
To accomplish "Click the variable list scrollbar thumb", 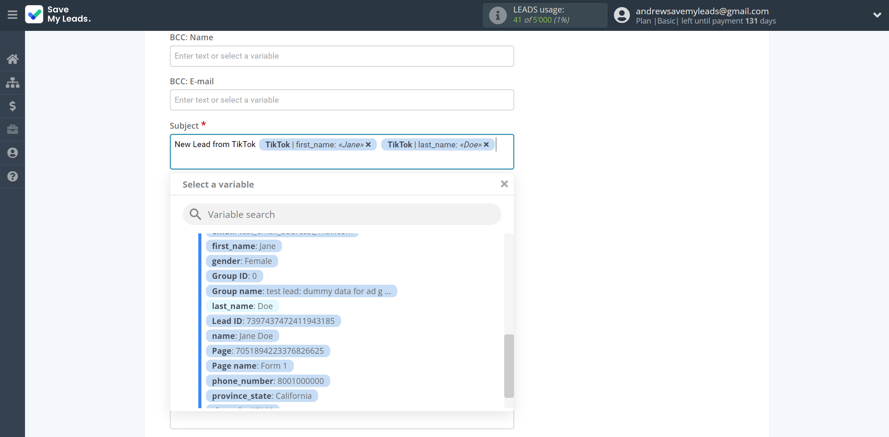I will [x=509, y=366].
